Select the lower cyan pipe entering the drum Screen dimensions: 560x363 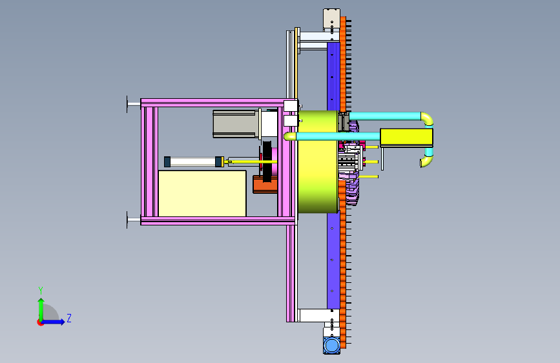click(x=338, y=136)
